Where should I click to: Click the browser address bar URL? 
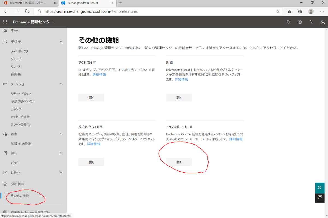point(91,11)
